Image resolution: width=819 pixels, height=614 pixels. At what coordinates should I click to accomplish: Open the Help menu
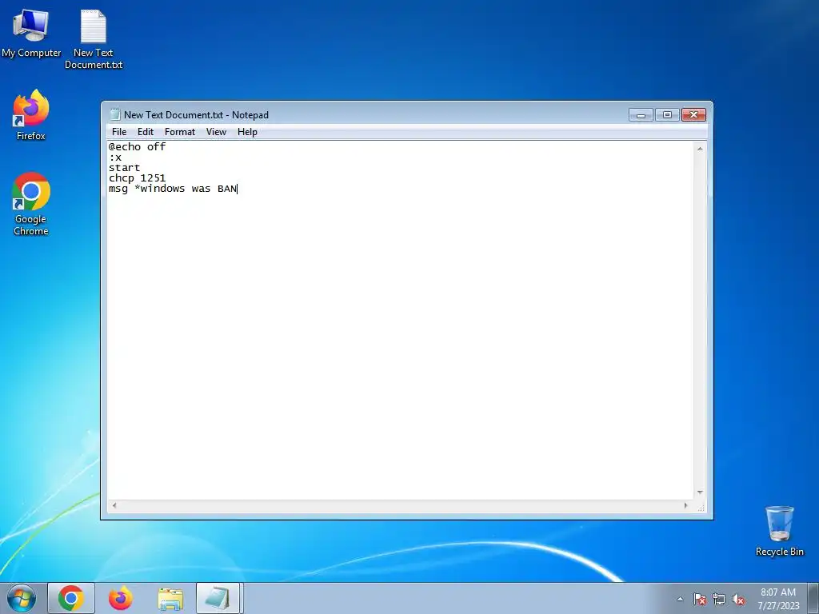[247, 132]
